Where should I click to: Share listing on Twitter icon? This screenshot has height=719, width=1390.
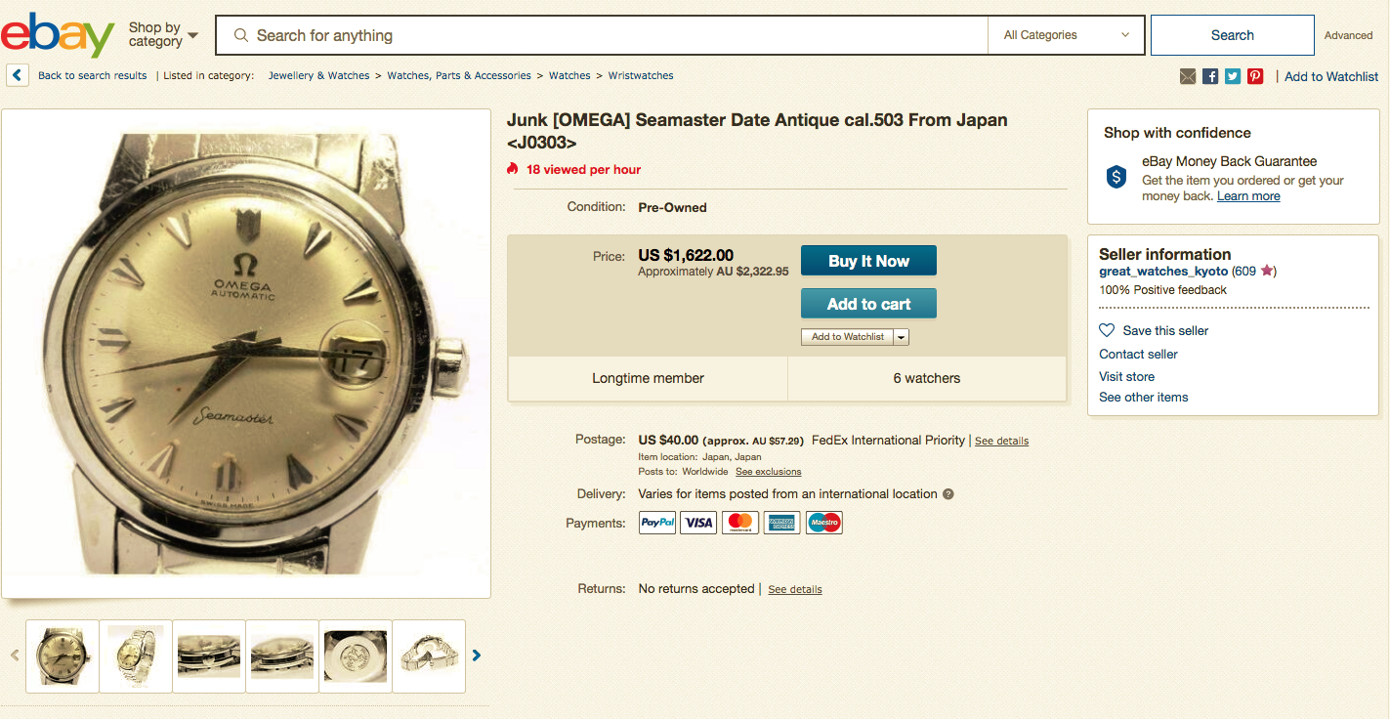pyautogui.click(x=1233, y=76)
